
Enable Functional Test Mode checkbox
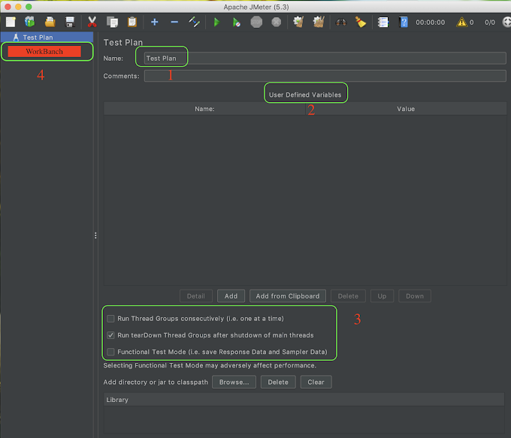tap(110, 352)
